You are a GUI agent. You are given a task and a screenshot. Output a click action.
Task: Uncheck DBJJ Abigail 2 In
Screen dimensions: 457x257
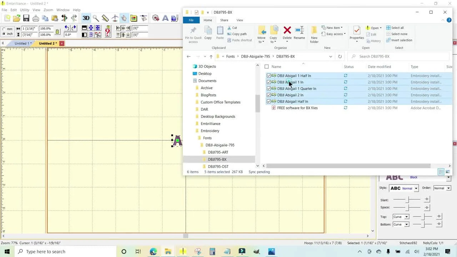268,95
